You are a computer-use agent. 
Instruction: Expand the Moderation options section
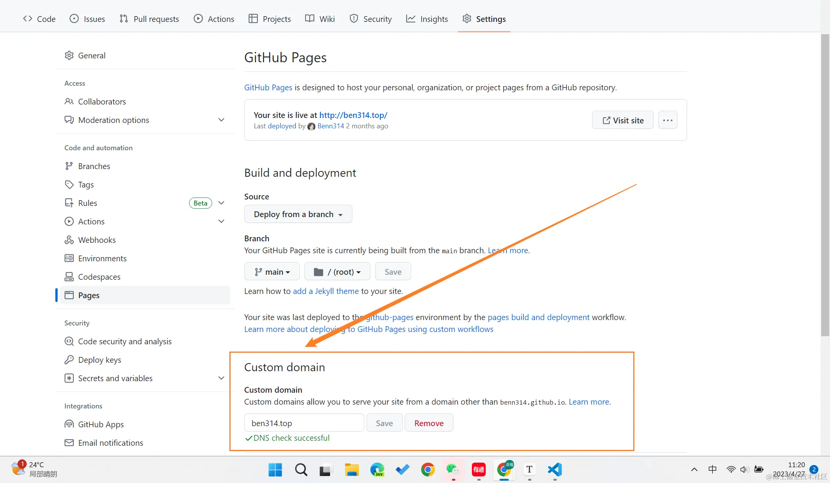coord(221,120)
